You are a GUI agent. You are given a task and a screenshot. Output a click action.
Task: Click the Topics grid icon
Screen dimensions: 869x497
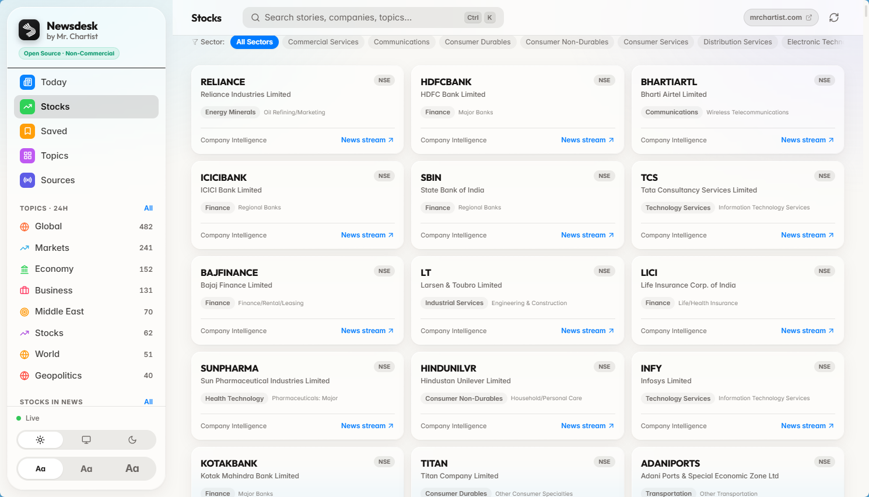27,156
